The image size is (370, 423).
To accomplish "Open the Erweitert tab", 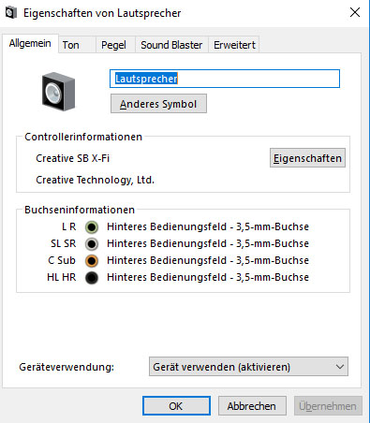I will 234,45.
